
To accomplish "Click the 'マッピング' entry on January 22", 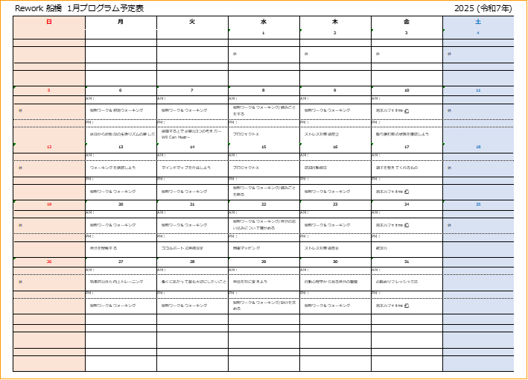I will point(246,248).
